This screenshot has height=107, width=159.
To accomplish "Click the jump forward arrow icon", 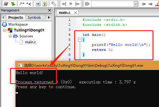I will [77, 4].
